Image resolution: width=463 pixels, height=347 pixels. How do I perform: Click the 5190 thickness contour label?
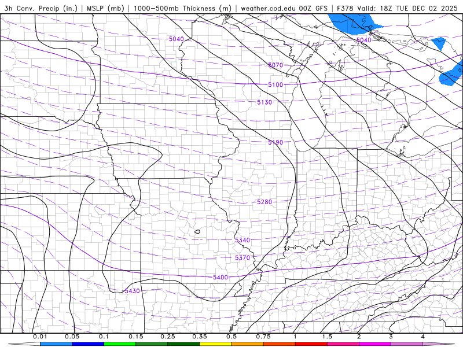click(x=275, y=142)
